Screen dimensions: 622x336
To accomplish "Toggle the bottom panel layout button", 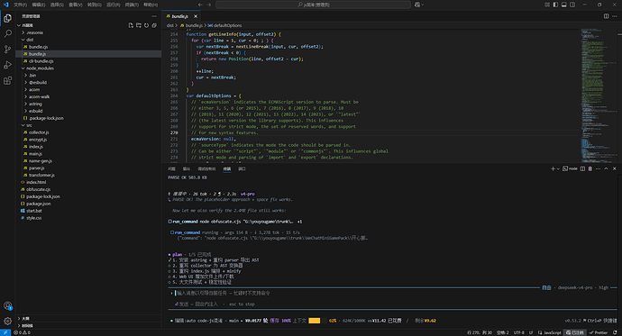I will (563, 5).
